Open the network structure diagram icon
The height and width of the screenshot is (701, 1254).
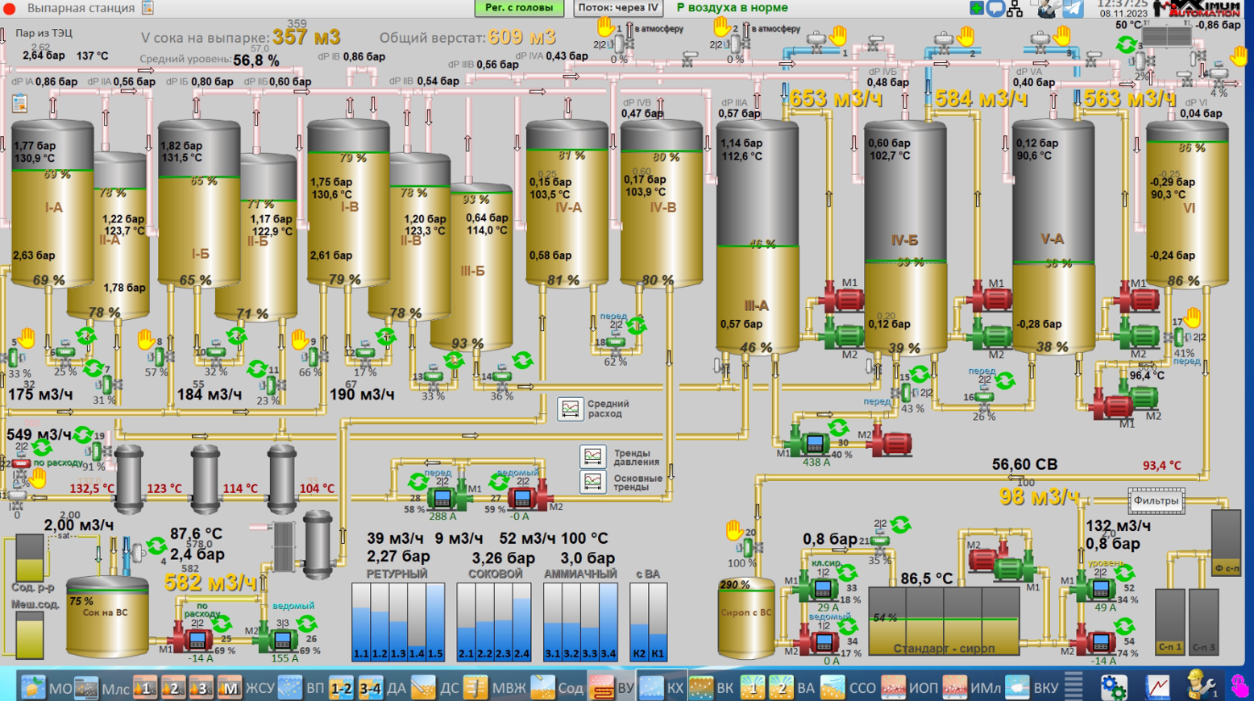pos(1015,9)
